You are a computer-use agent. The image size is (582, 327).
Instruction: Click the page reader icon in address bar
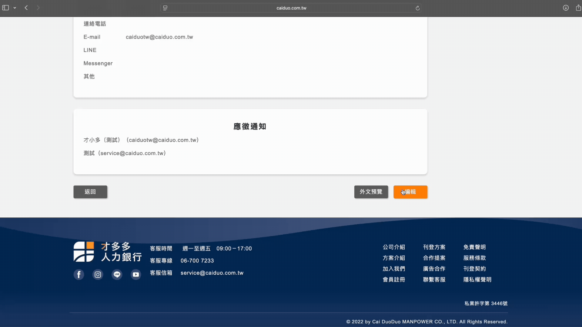pyautogui.click(x=165, y=8)
